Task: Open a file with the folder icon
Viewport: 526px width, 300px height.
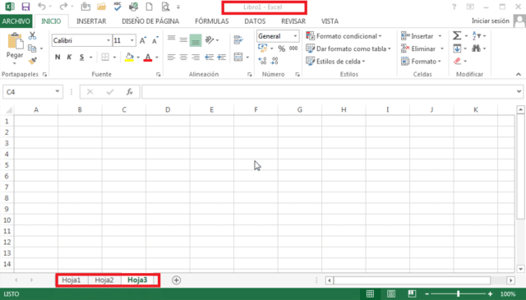Action: point(101,7)
